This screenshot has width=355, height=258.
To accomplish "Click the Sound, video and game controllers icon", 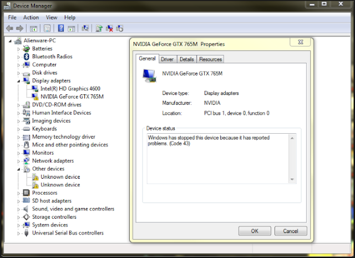I will click(26, 209).
